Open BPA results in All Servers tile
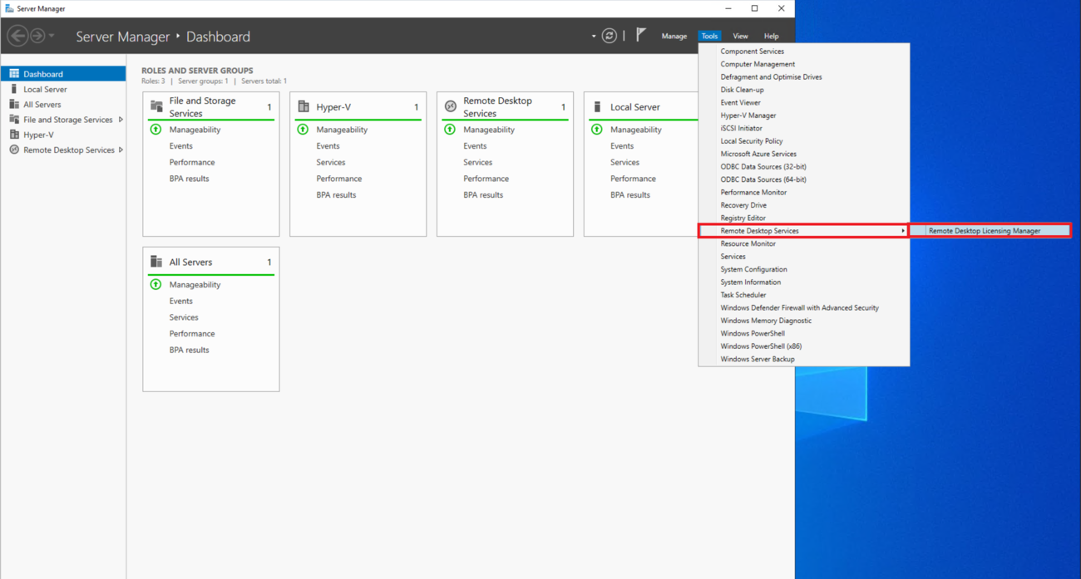Viewport: 1081px width, 579px height. (189, 350)
